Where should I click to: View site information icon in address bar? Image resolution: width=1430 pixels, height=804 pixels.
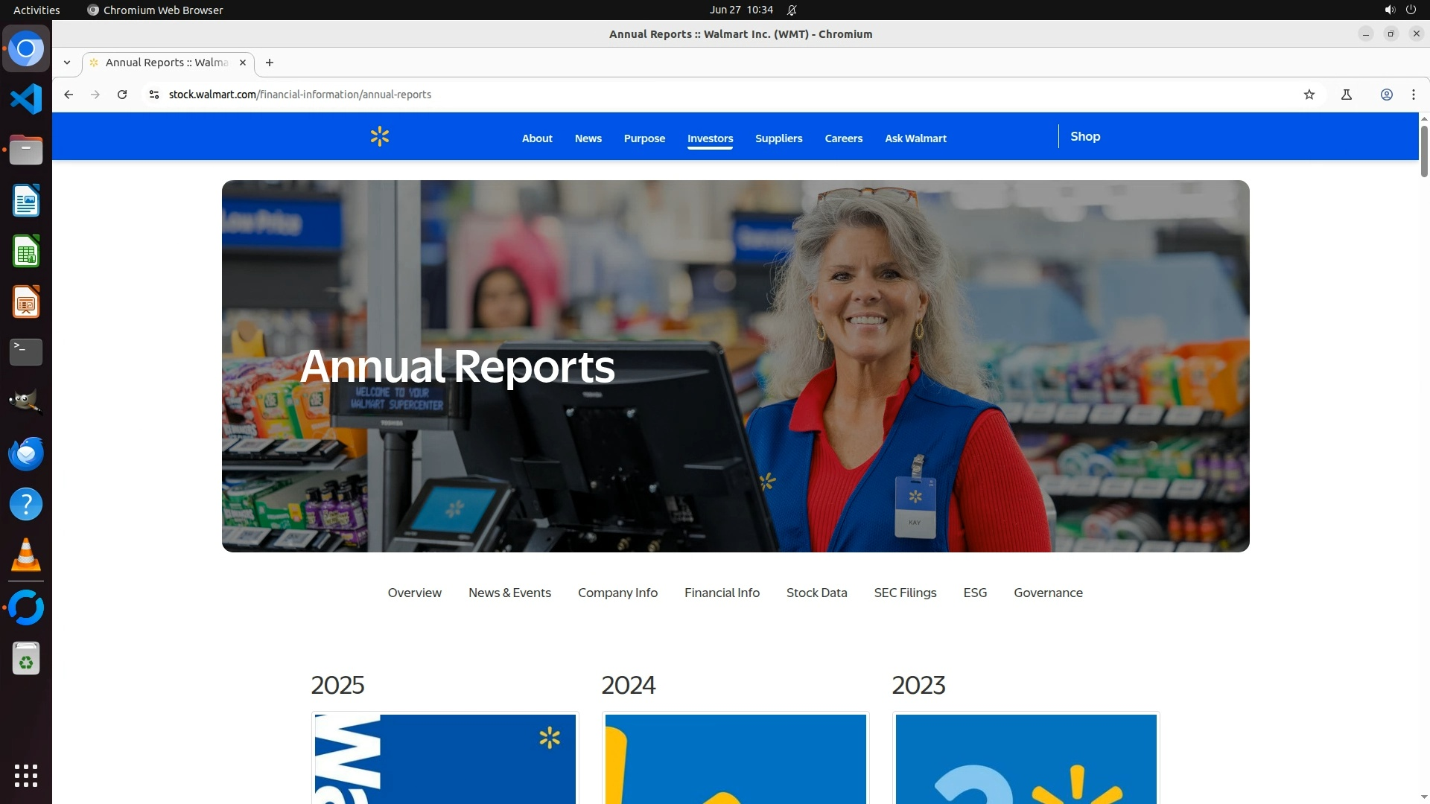click(154, 95)
